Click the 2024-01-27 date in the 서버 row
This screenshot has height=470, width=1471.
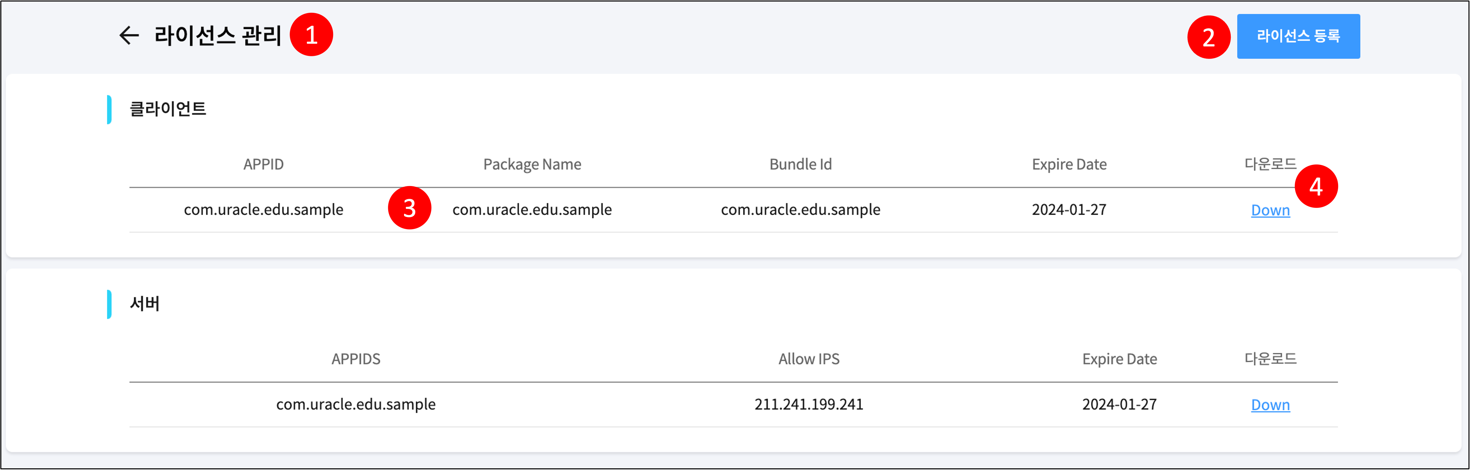pos(1119,404)
